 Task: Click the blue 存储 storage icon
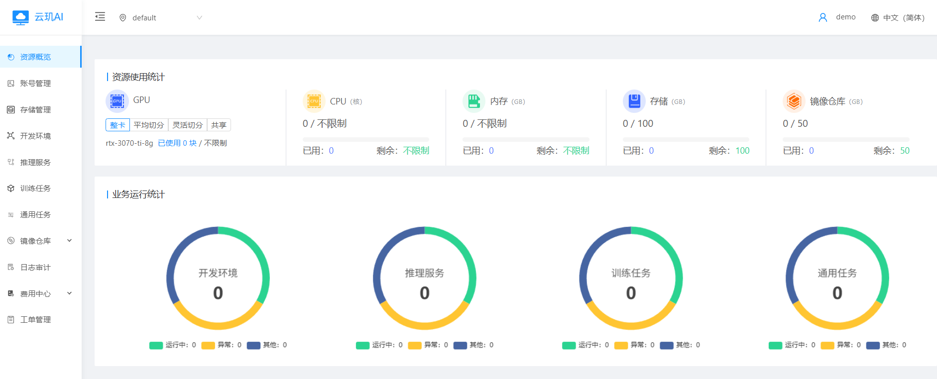coord(634,101)
